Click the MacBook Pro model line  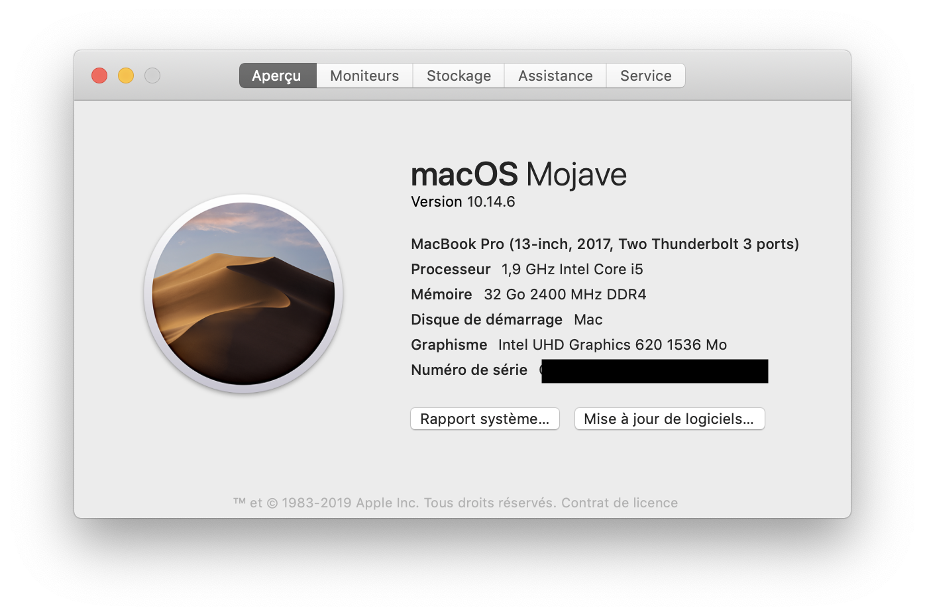tap(604, 244)
